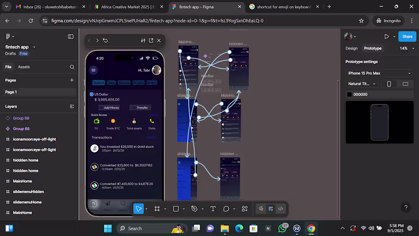Image resolution: width=419 pixels, height=236 pixels.
Task: Click Add Money in phone preview
Action: pos(109,108)
